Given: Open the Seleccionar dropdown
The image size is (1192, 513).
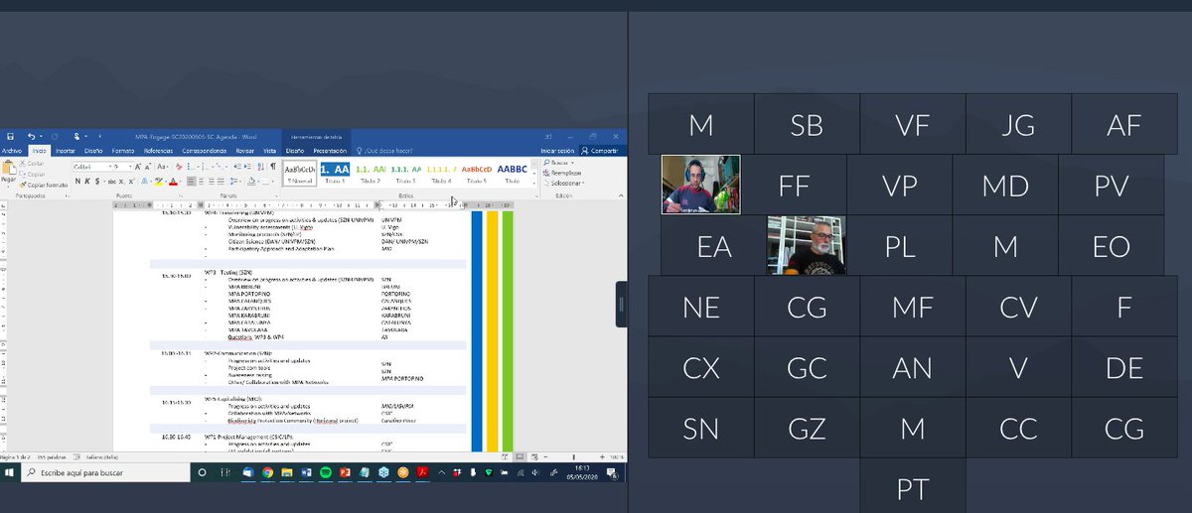Looking at the screenshot, I should point(563,184).
